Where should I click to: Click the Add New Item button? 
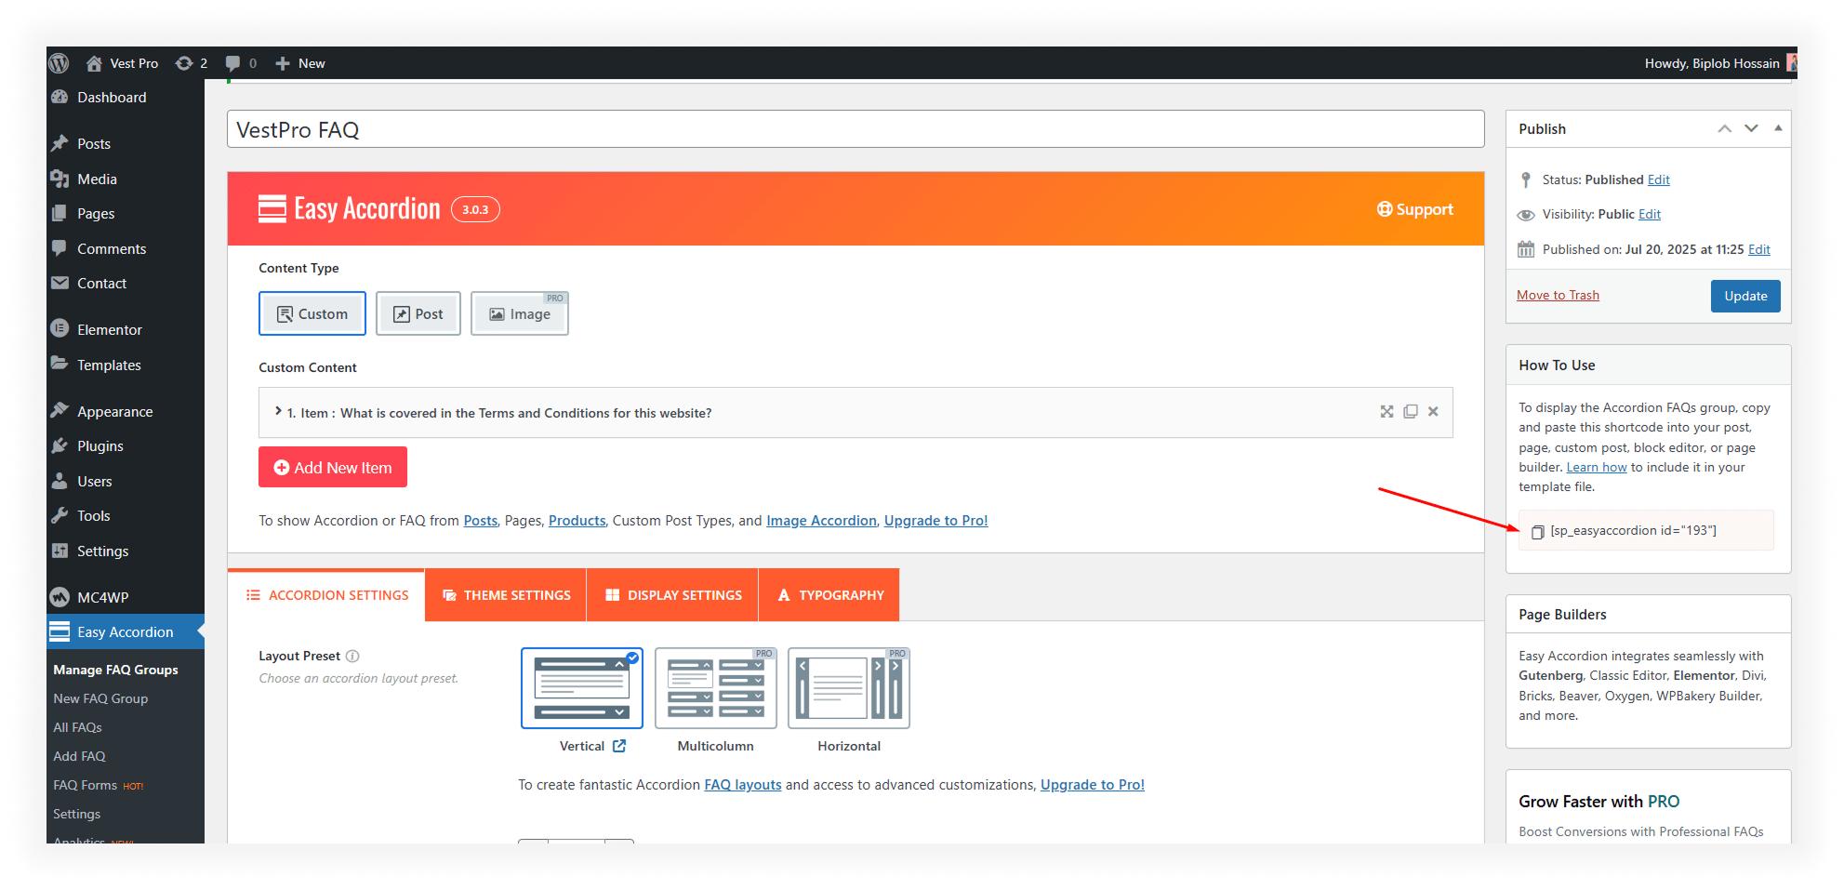pyautogui.click(x=333, y=467)
